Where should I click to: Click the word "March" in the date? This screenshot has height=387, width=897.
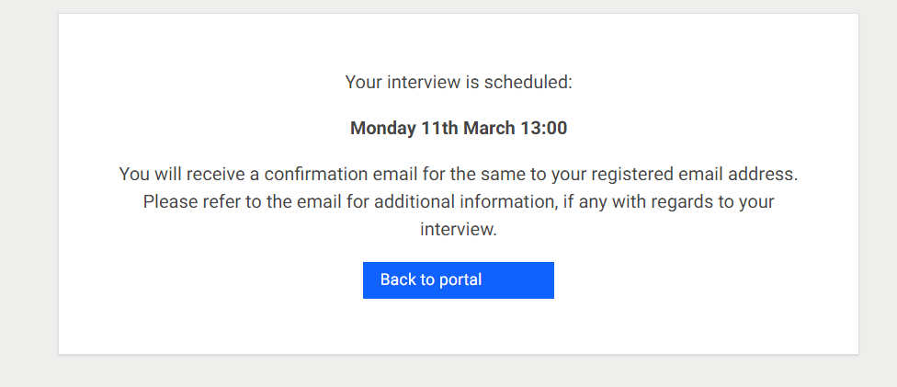point(489,128)
